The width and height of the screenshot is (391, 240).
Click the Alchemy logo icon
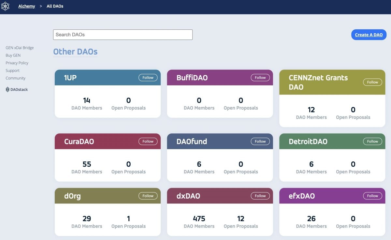coord(6,6)
